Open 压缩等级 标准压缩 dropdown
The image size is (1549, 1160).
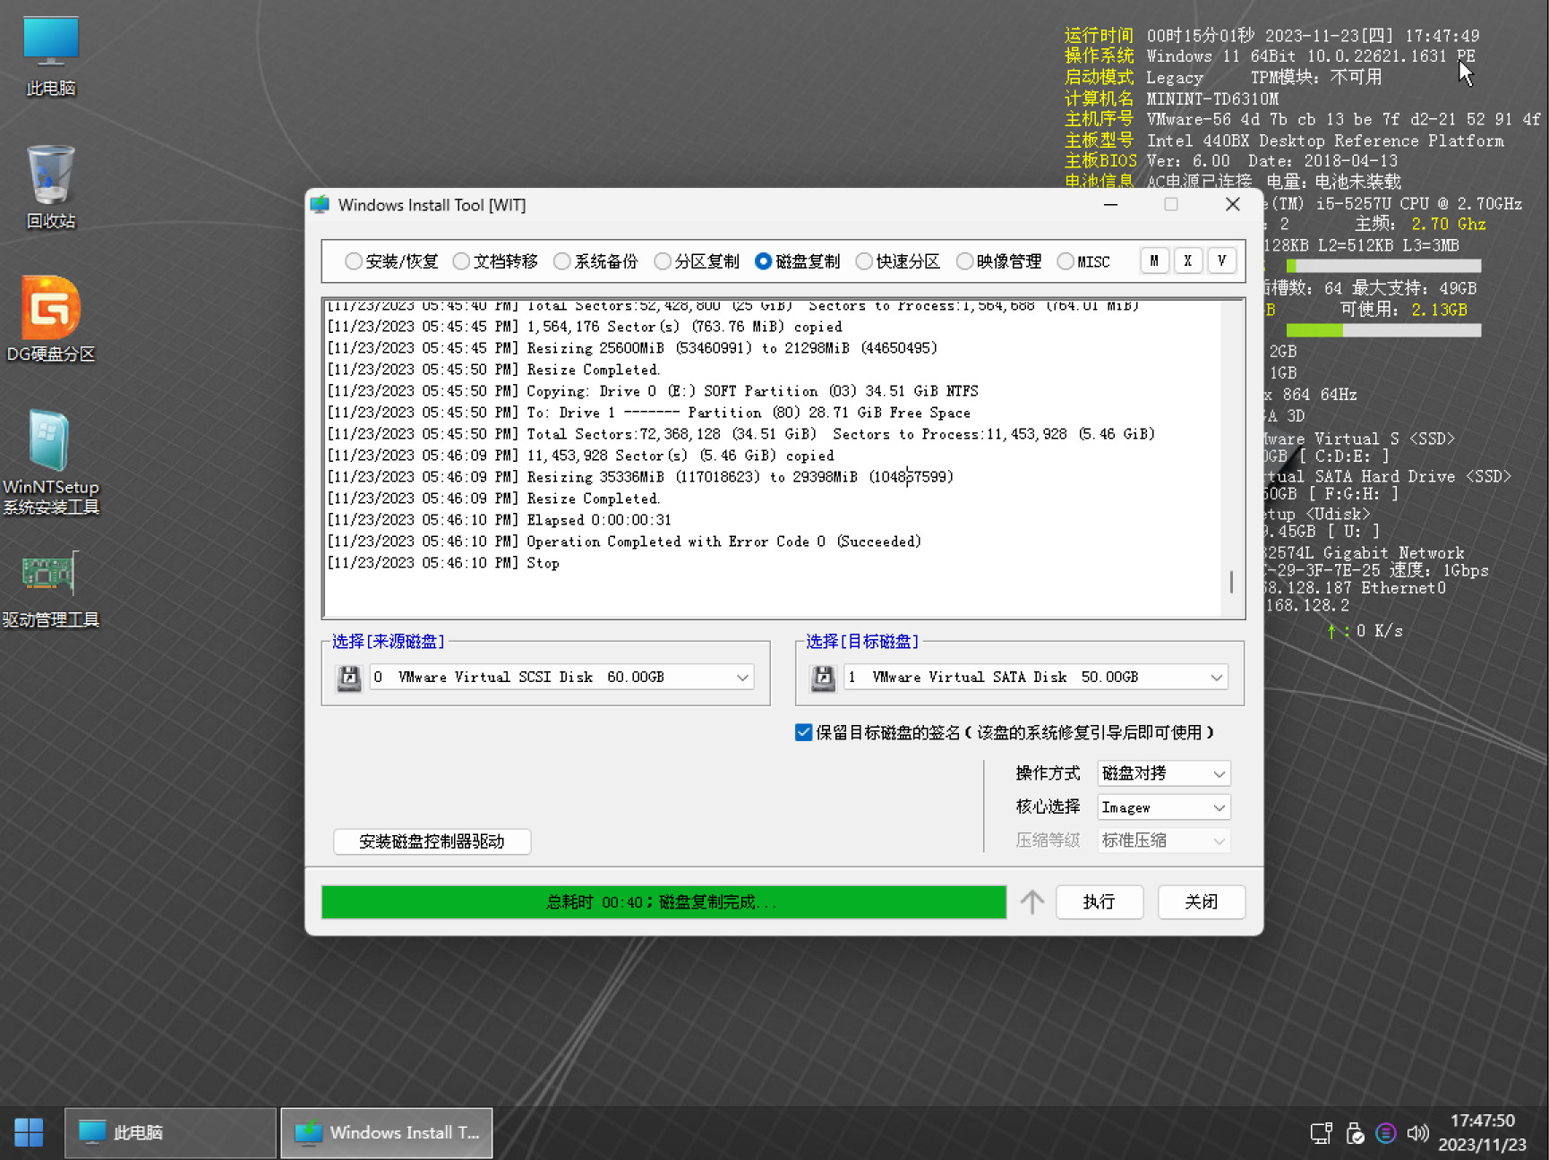click(1164, 840)
